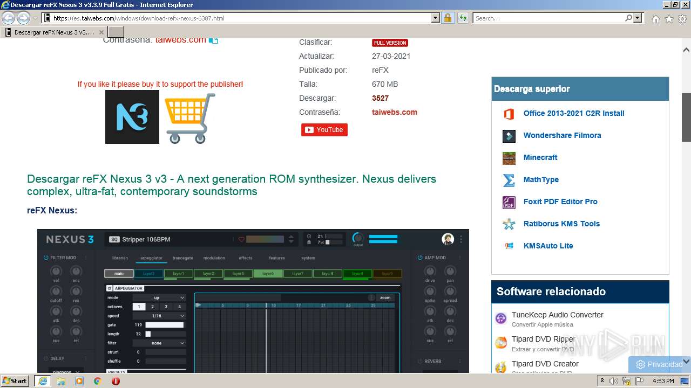Click the Ratiborus KMS Tools star icon
This screenshot has width=691, height=388.
[x=509, y=224]
